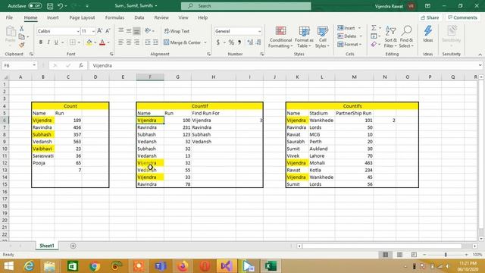
Task: Click Increase Decimal icon
Action: (250, 42)
